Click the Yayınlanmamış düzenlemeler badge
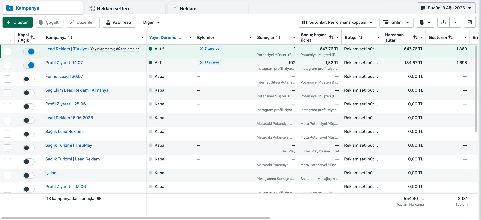The height and width of the screenshot is (220, 481). 114,49
